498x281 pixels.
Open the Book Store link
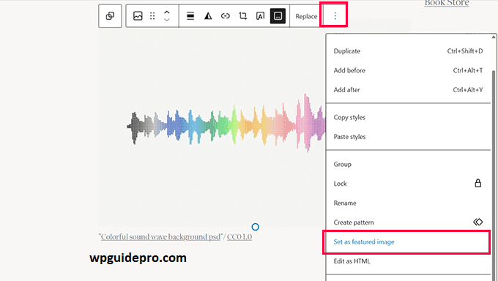pyautogui.click(x=447, y=3)
